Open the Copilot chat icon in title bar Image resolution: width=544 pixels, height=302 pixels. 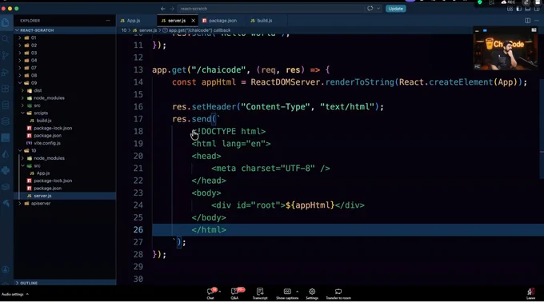(x=370, y=9)
